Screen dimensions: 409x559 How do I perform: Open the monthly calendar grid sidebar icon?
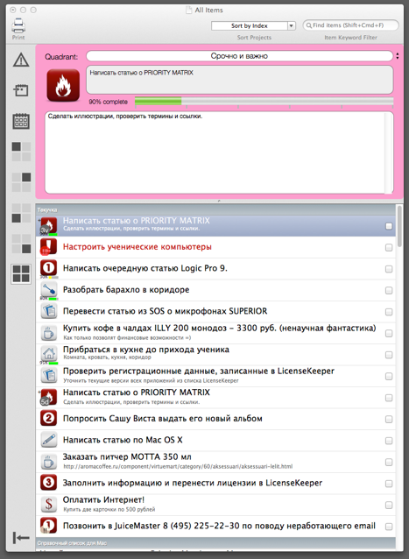click(x=21, y=121)
